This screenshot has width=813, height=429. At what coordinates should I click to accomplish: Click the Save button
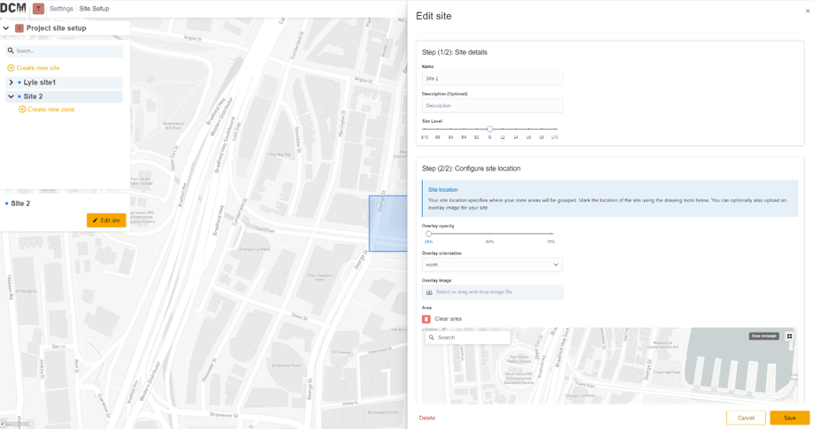789,418
